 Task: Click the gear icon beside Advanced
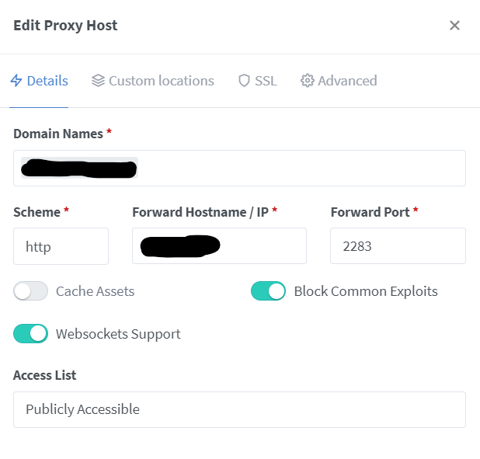(x=307, y=81)
